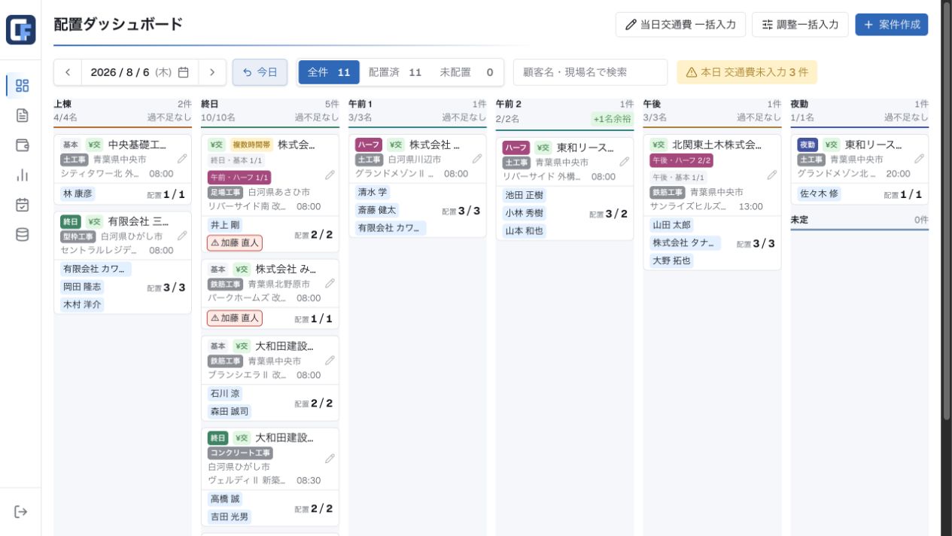The height and width of the screenshot is (536, 952).
Task: Click worker chip 石川 涼
Action: click(x=225, y=394)
